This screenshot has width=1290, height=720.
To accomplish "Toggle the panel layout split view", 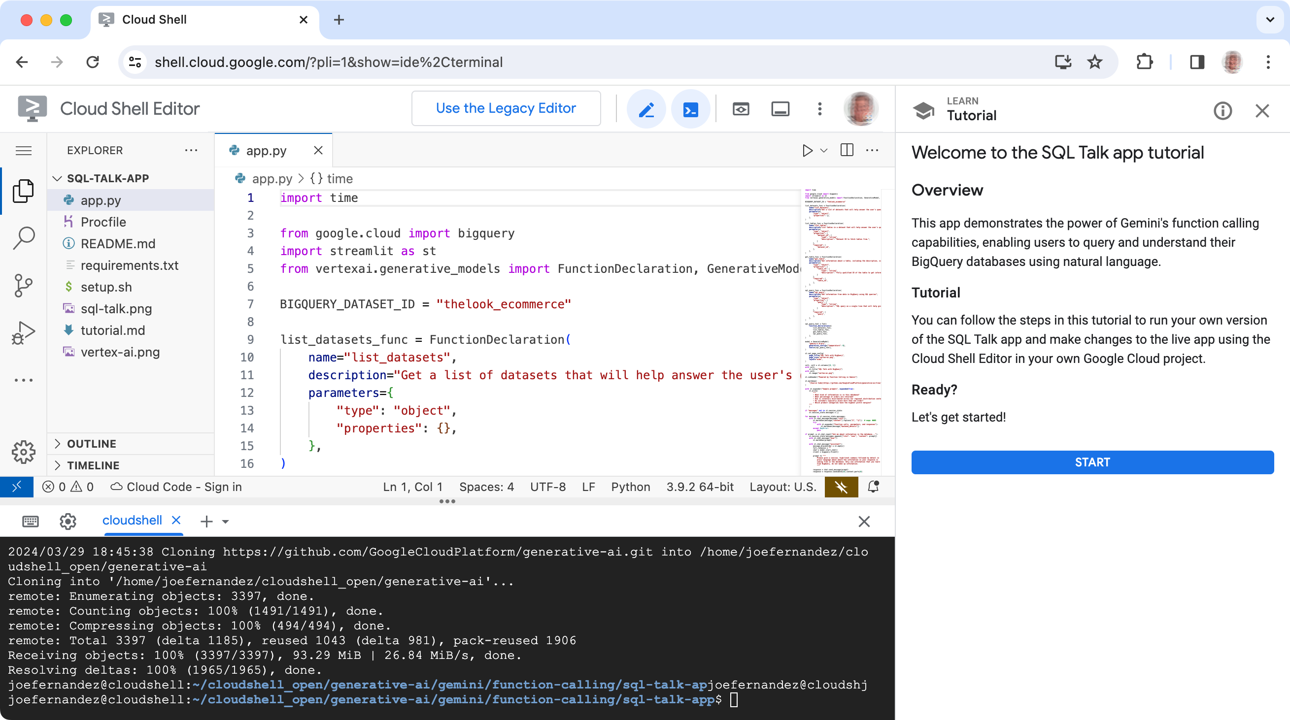I will pyautogui.click(x=847, y=151).
